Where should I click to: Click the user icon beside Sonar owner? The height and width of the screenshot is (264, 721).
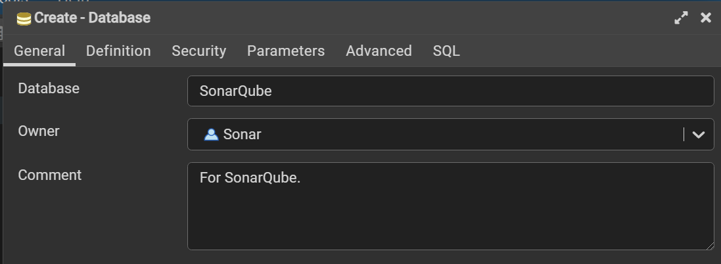click(211, 135)
